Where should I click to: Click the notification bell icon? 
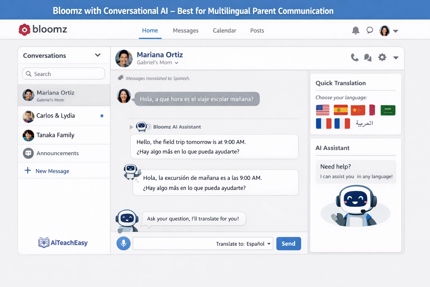tap(356, 31)
